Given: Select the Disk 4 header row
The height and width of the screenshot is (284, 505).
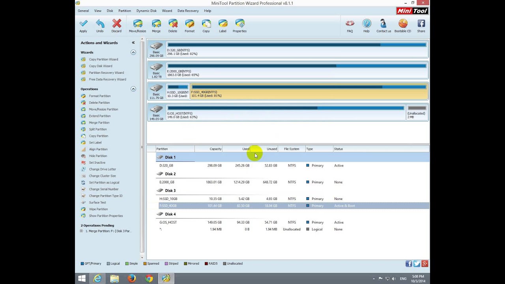Looking at the screenshot, I should tap(292, 214).
